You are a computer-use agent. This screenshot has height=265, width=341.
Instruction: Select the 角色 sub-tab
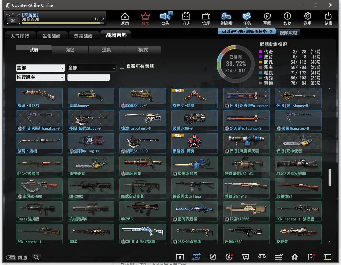pyautogui.click(x=70, y=50)
